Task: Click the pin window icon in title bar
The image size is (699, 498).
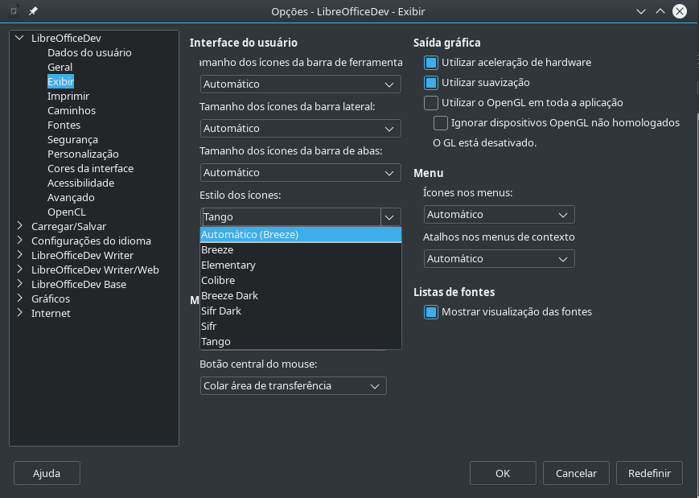Action: 33,11
